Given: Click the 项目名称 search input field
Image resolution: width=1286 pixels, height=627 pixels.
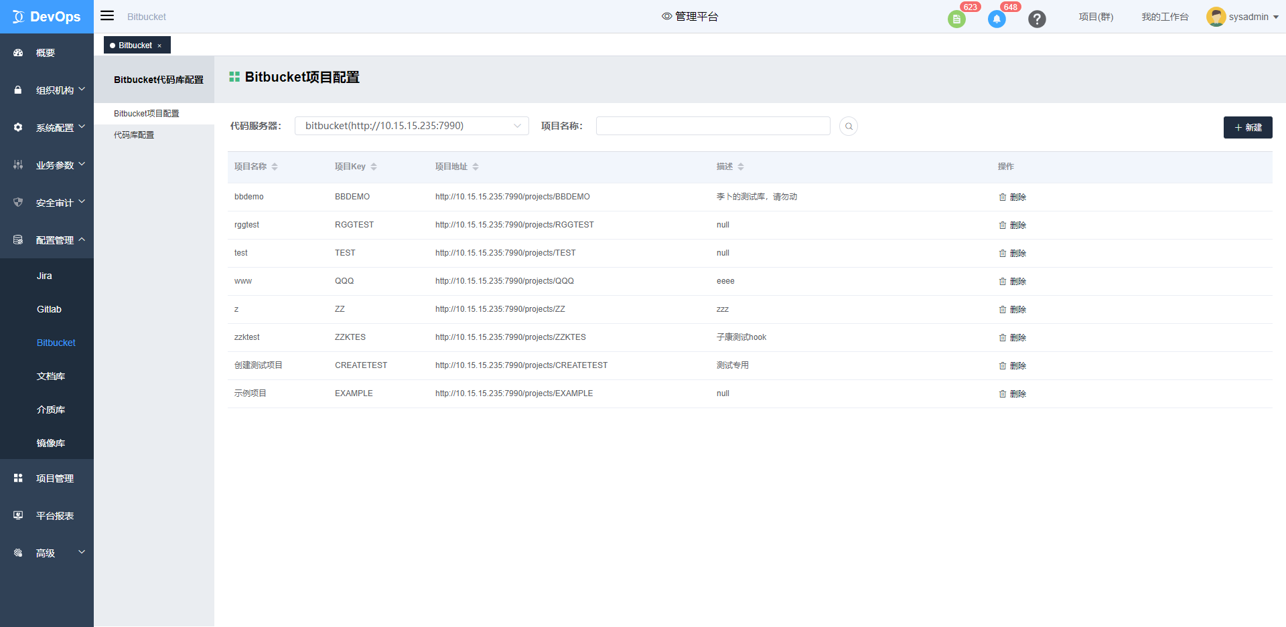Looking at the screenshot, I should (713, 126).
